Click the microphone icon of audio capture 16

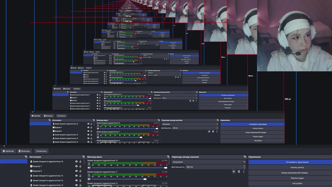point(31,162)
